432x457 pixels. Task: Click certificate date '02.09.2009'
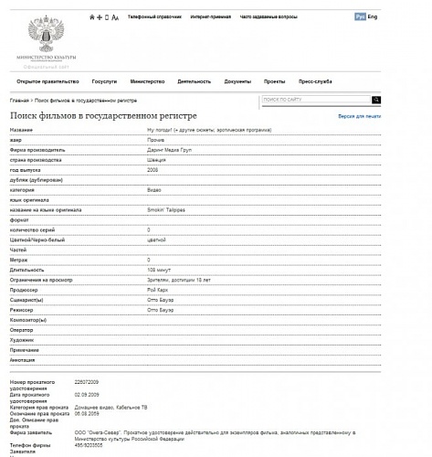pos(87,395)
